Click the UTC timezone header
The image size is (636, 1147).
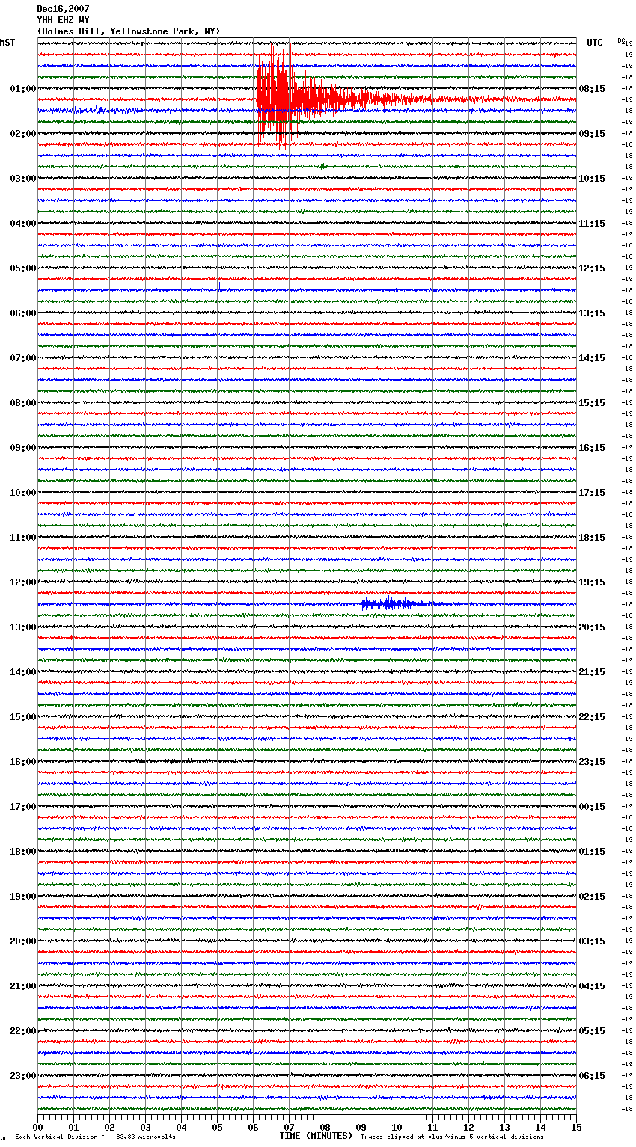[x=594, y=43]
